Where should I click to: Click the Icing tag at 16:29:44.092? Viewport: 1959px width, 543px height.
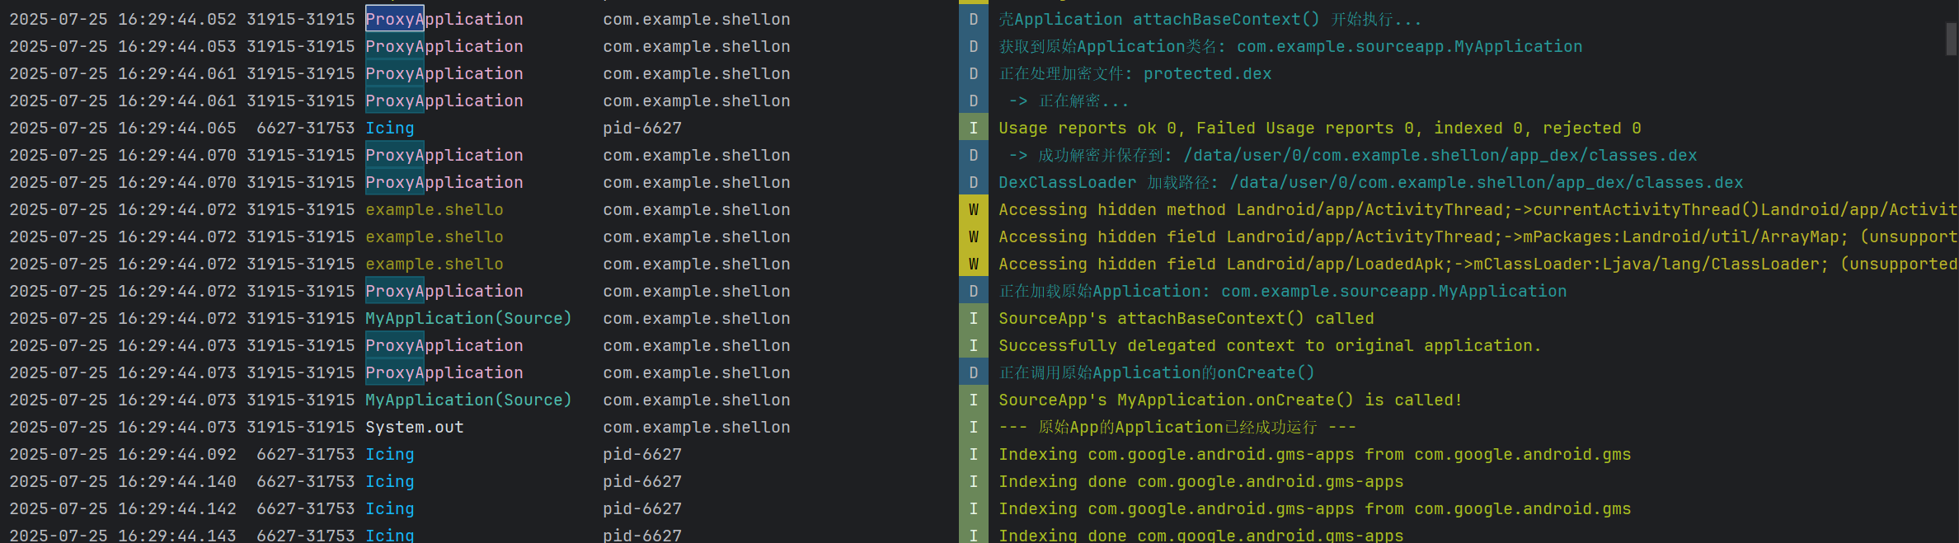pyautogui.click(x=390, y=454)
